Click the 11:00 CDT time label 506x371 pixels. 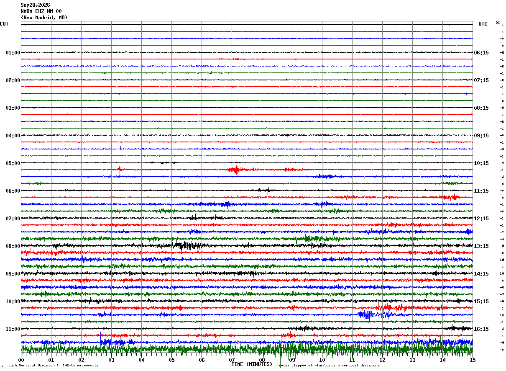click(x=13, y=329)
